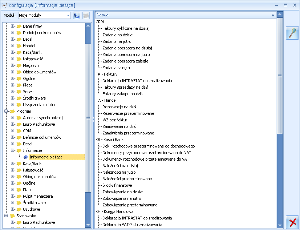
Task: Select Biuro Rachunkowe under Program
Action: tap(39, 124)
